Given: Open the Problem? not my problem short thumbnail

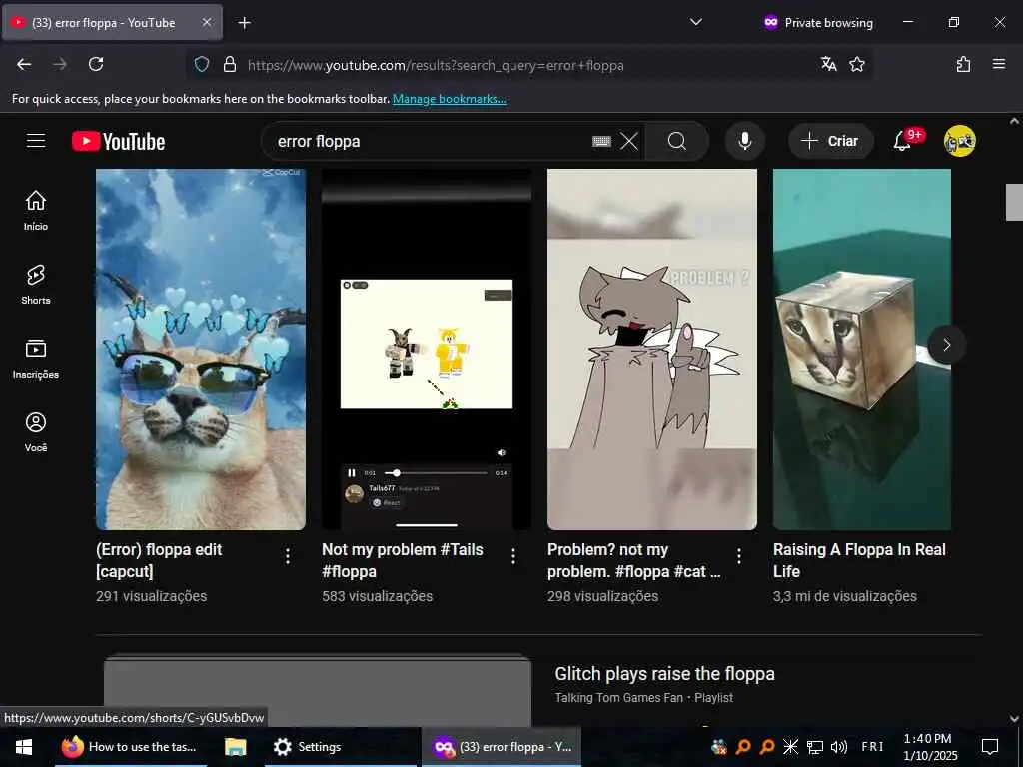Looking at the screenshot, I should pos(651,349).
